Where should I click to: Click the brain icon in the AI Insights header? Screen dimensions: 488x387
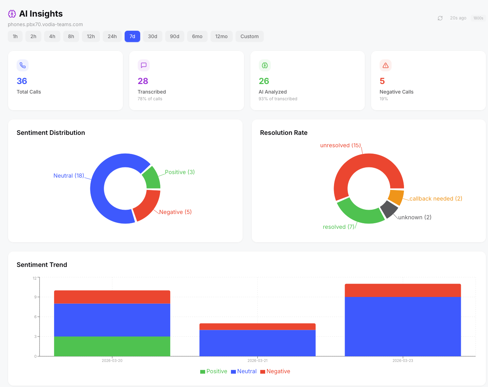[12, 13]
